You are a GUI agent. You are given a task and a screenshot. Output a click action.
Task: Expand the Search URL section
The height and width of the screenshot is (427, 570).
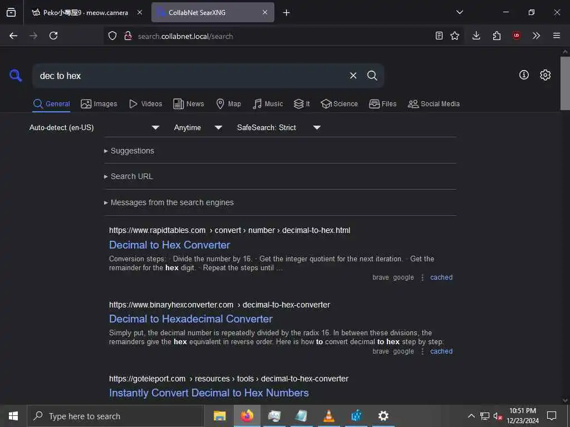tap(129, 176)
